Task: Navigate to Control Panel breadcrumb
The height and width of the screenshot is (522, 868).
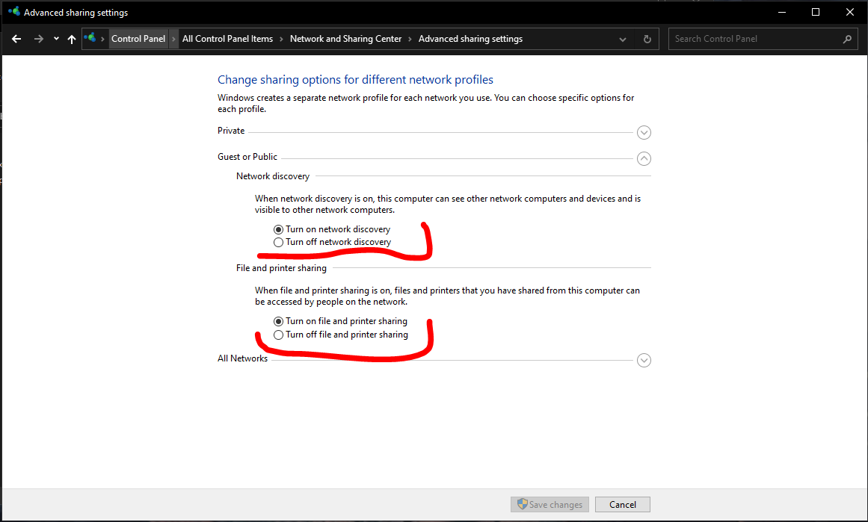Action: tap(138, 39)
